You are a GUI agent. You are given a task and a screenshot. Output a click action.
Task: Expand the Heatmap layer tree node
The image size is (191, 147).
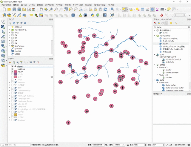coord(9,82)
